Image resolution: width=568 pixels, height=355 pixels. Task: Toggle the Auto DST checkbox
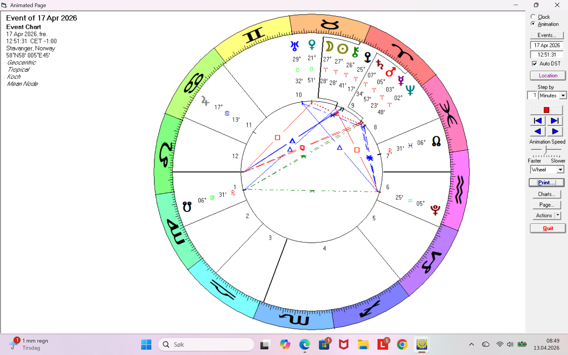click(x=535, y=64)
